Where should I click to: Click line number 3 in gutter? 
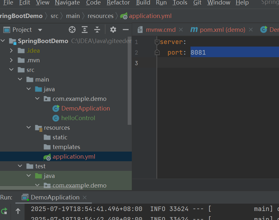[x=136, y=63]
